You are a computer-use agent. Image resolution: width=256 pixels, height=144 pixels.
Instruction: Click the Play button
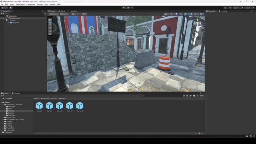point(124,8)
